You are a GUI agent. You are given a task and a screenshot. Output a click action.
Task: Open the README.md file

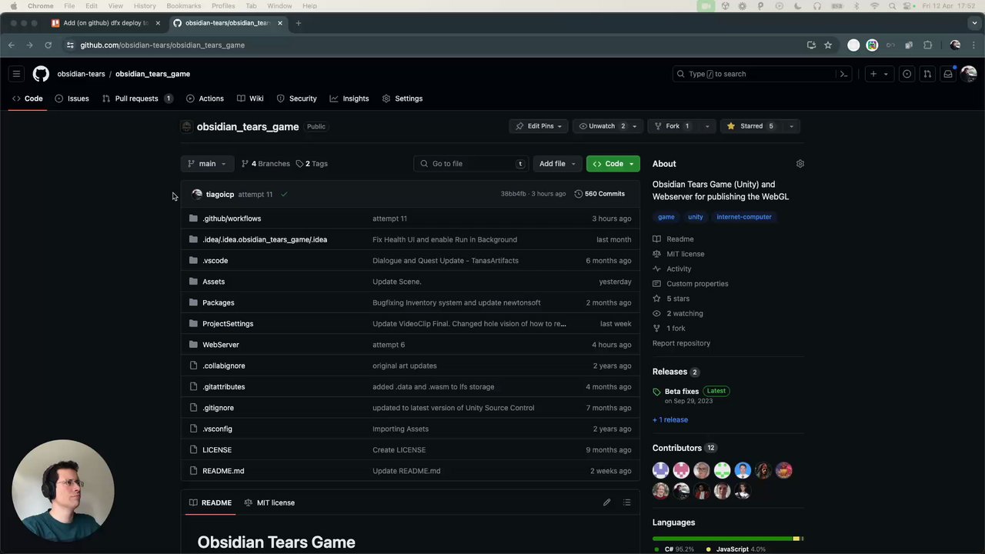click(x=223, y=471)
